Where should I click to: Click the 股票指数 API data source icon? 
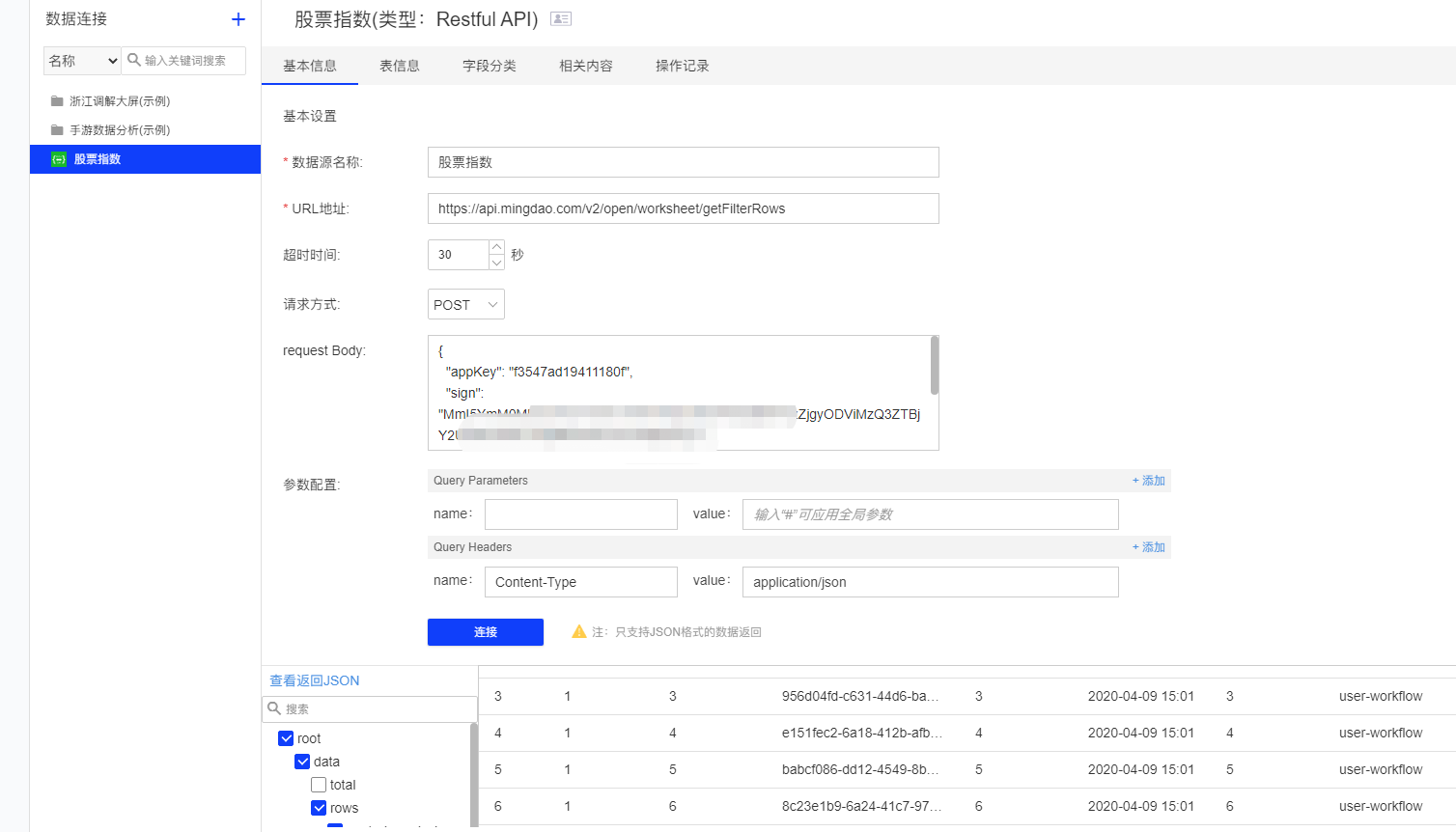pyautogui.click(x=59, y=159)
